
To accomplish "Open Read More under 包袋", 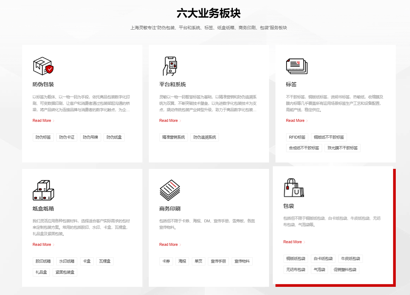I will tap(294, 242).
